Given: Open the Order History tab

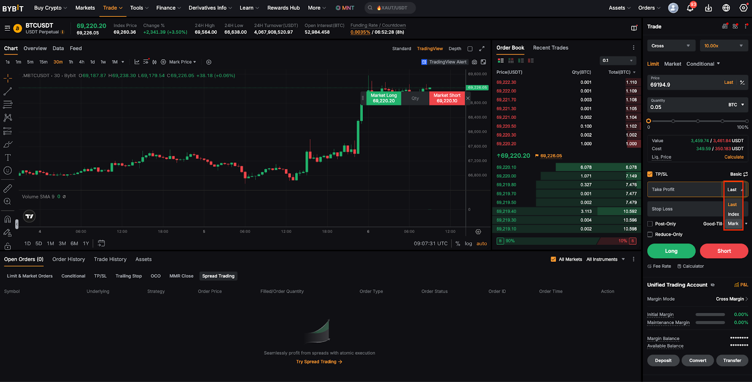Looking at the screenshot, I should point(69,259).
